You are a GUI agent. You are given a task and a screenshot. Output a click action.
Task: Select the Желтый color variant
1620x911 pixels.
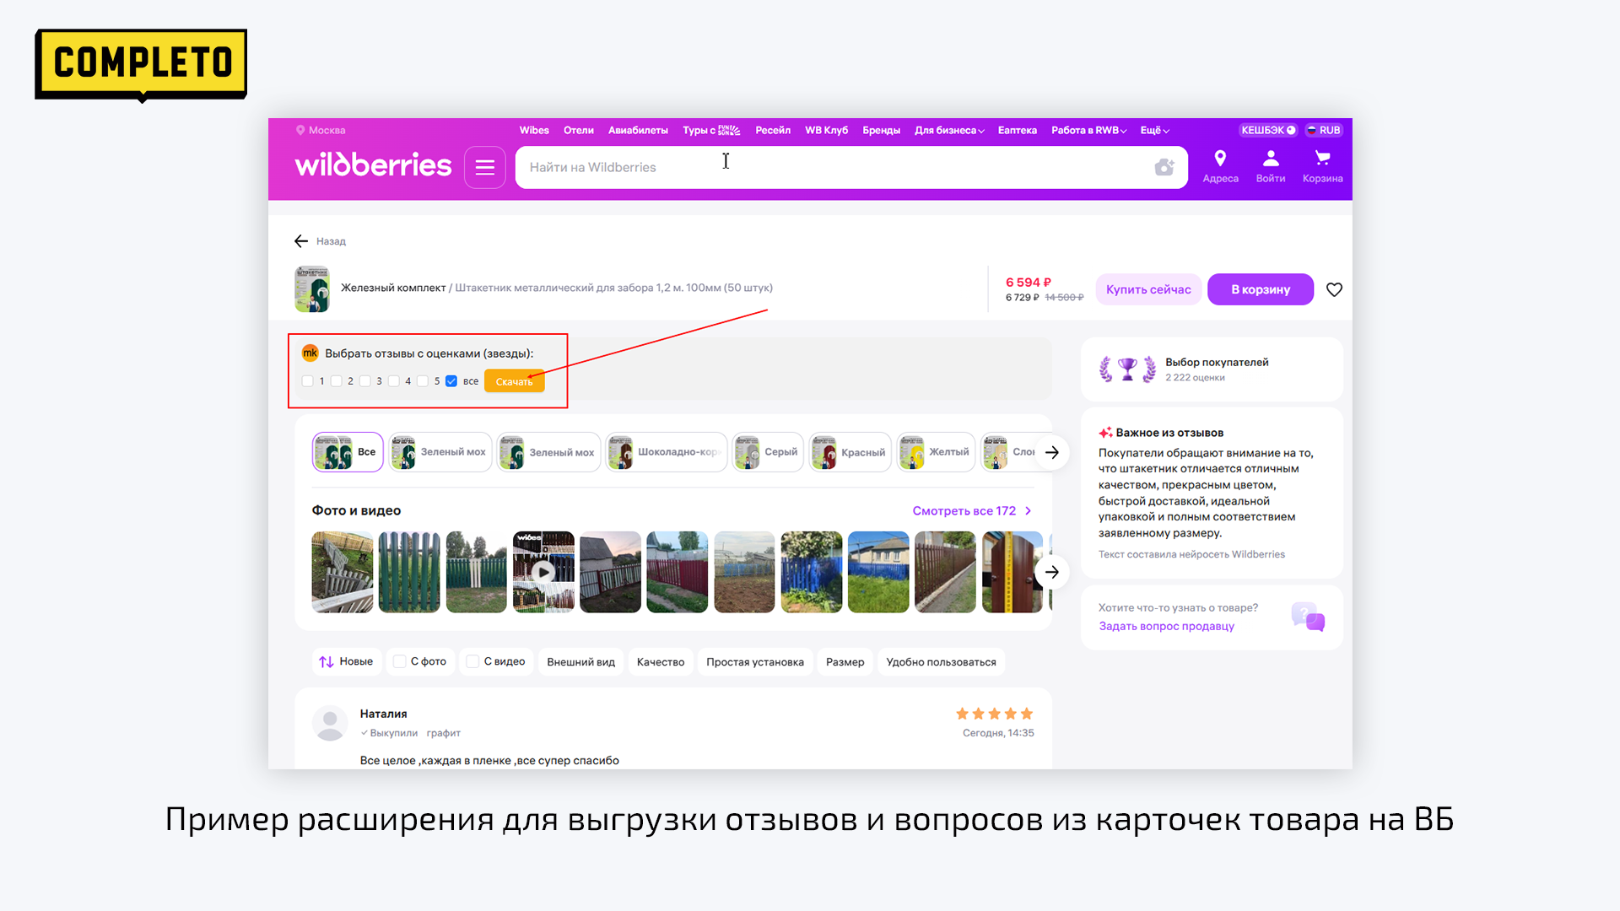[x=936, y=452]
